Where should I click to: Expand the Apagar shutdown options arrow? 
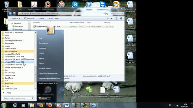point(49,98)
